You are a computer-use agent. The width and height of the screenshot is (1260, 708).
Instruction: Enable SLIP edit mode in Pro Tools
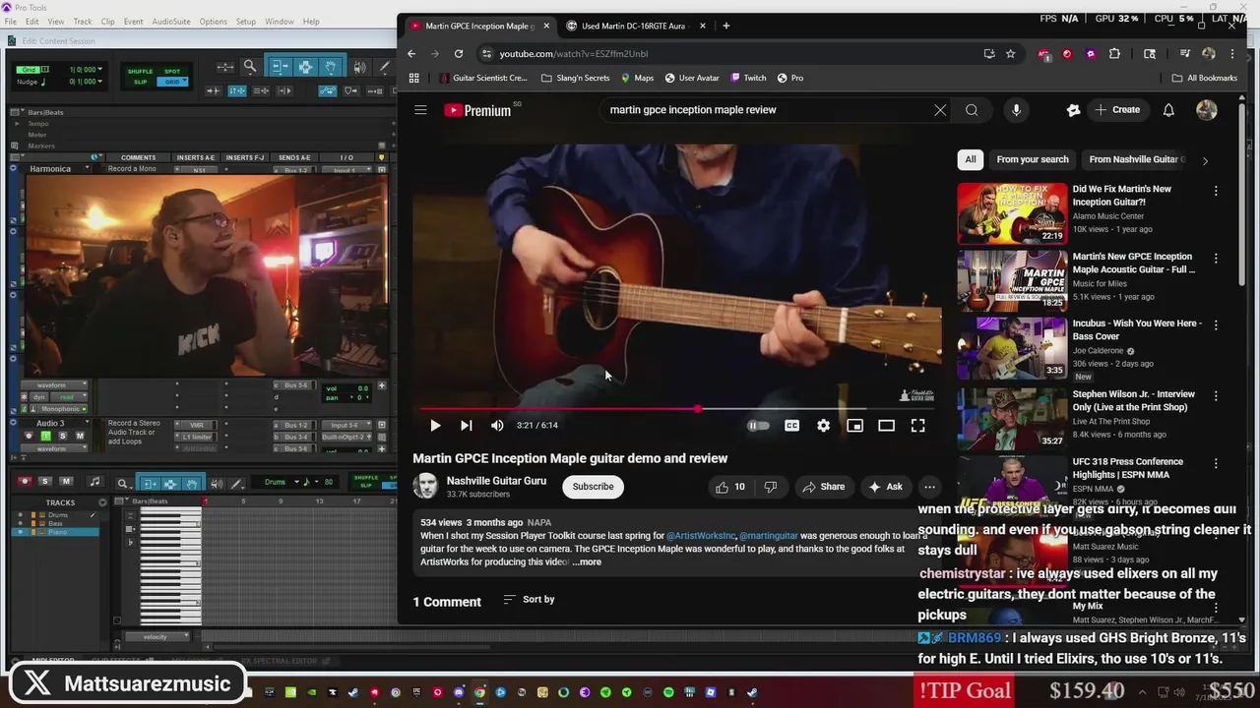click(x=141, y=82)
